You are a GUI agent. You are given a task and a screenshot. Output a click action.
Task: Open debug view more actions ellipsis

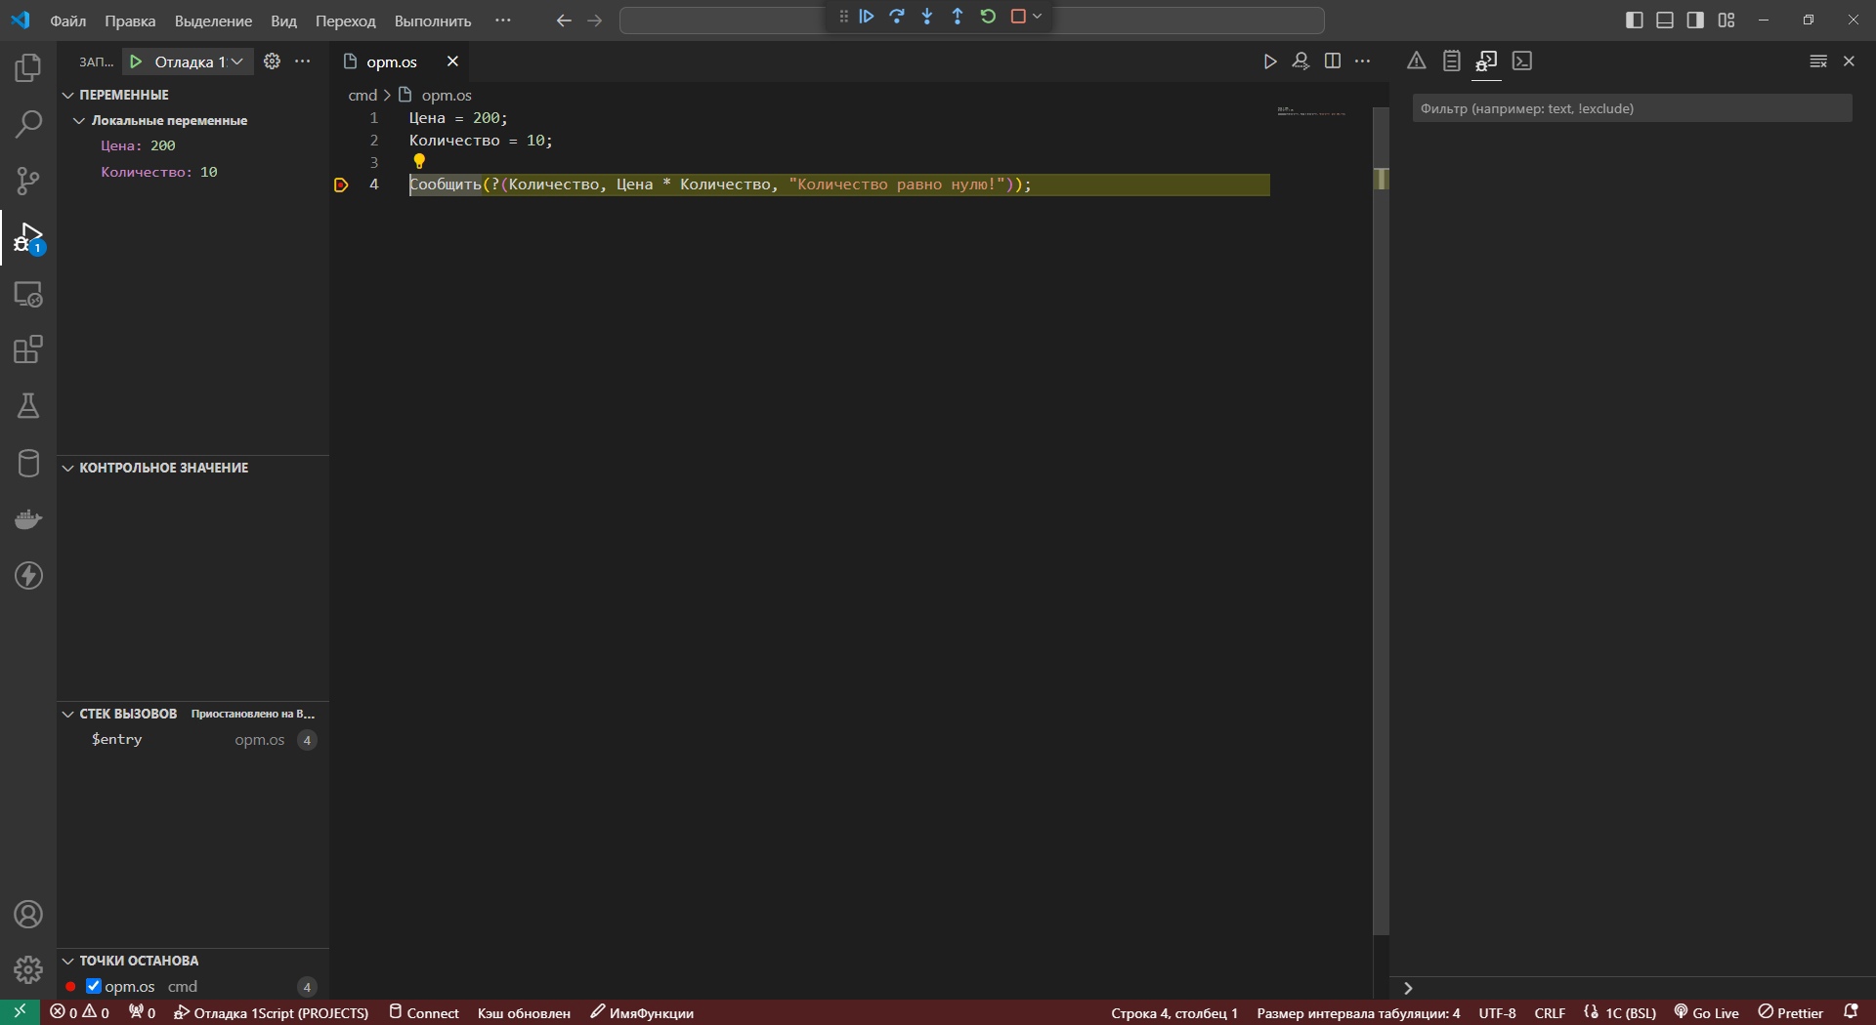pyautogui.click(x=303, y=61)
